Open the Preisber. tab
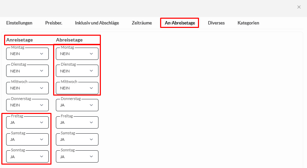This screenshot has height=168, width=307. [53, 23]
